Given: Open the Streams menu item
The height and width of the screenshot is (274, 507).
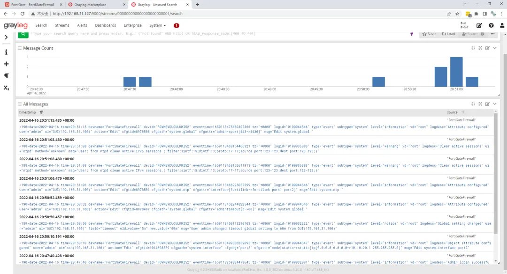Looking at the screenshot, I should coord(62,25).
